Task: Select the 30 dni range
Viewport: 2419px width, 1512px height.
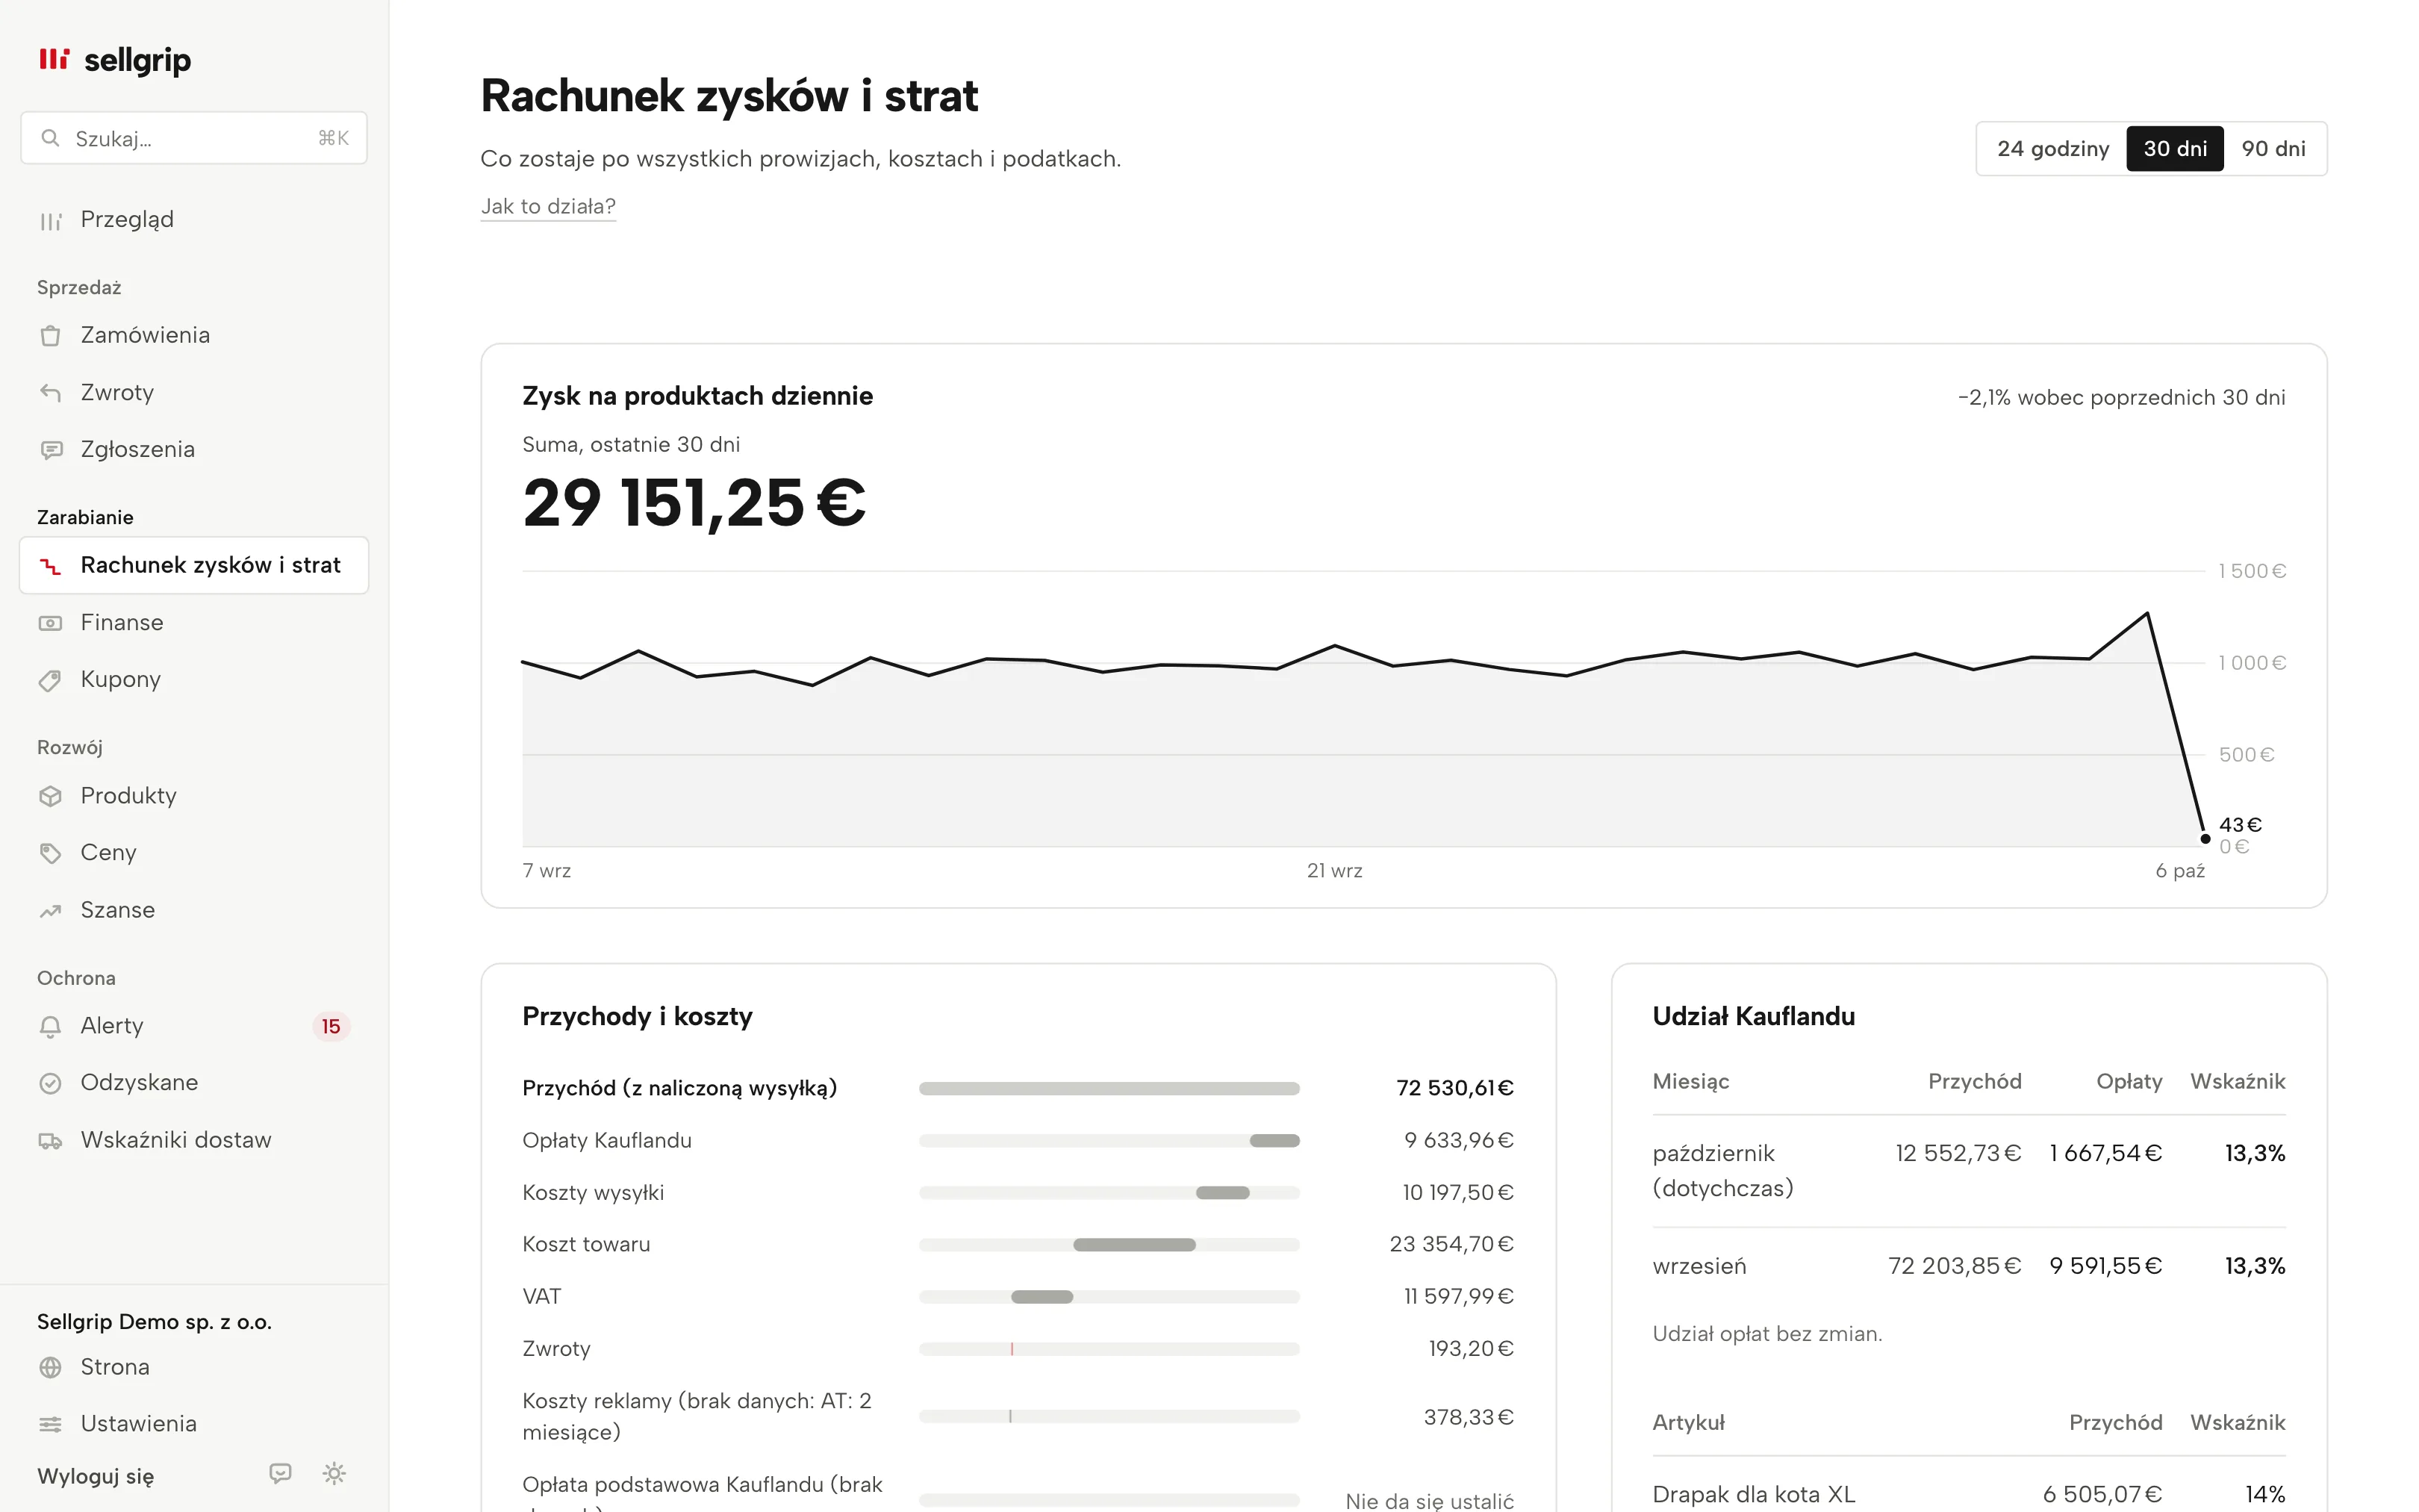Action: (2175, 149)
